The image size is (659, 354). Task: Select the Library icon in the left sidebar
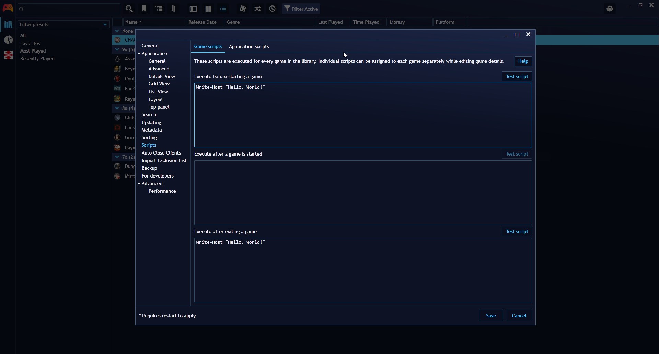point(8,24)
